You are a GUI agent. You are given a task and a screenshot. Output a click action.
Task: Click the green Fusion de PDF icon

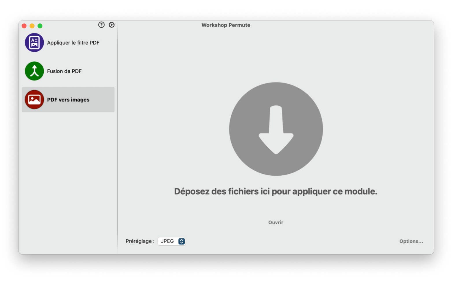click(x=34, y=71)
